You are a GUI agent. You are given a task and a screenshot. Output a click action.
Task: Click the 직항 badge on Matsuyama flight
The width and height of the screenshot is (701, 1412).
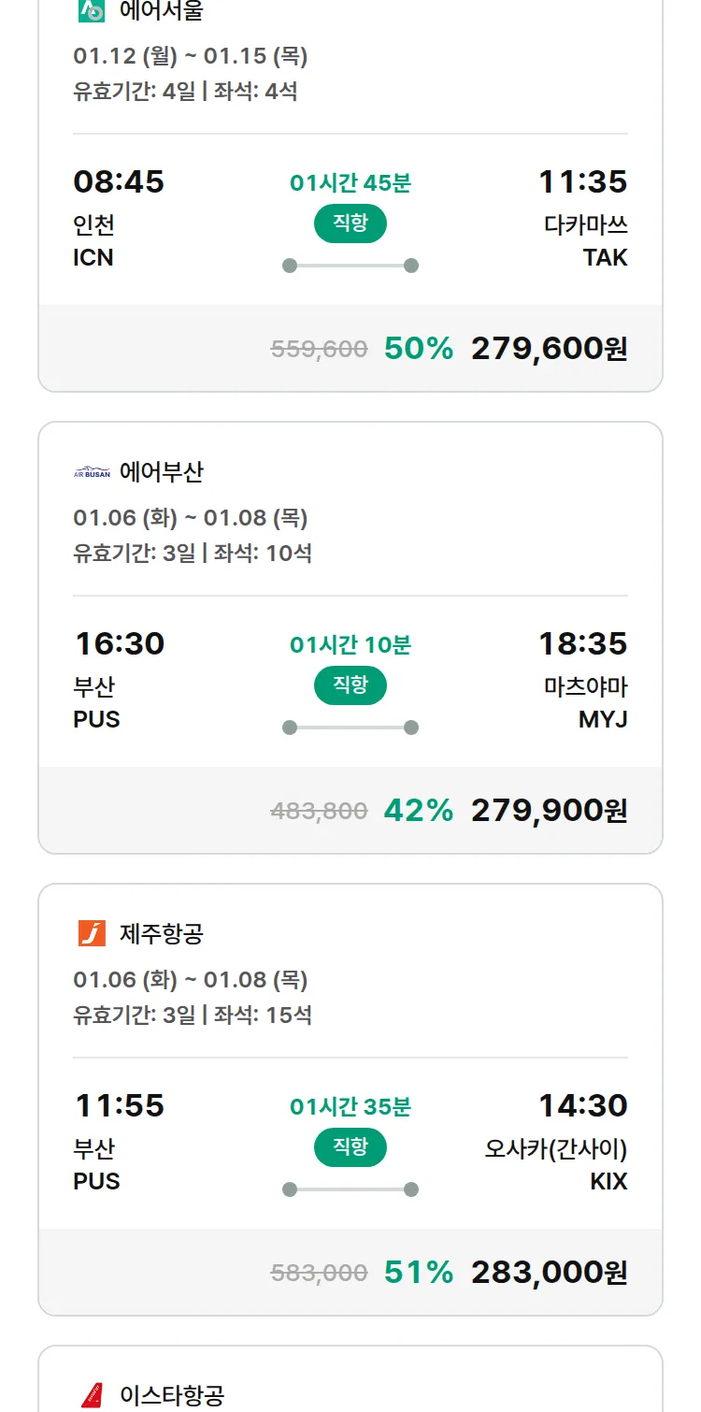click(x=350, y=685)
